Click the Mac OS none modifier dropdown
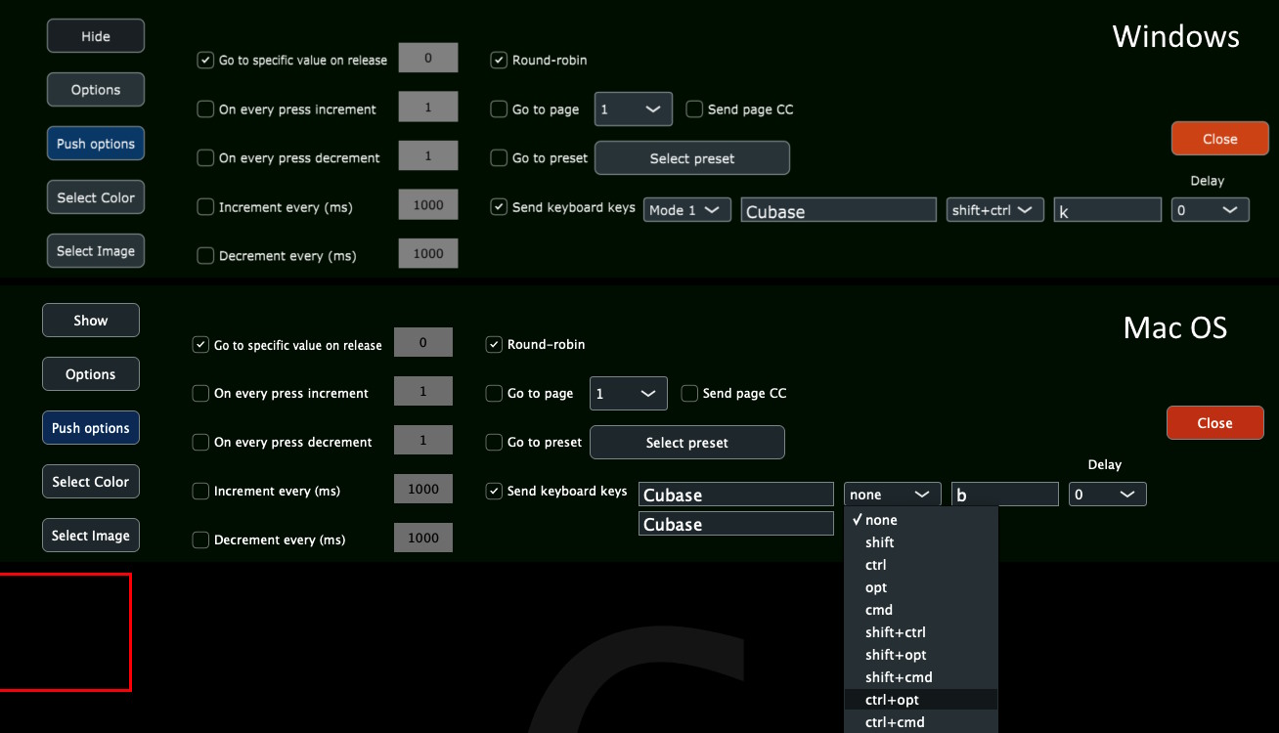The width and height of the screenshot is (1279, 733). point(893,495)
